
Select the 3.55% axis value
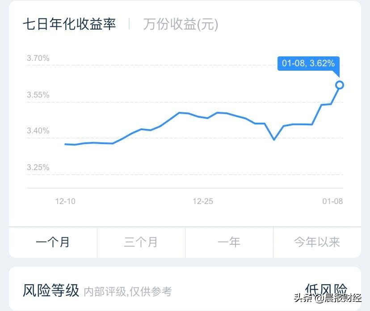(x=38, y=94)
